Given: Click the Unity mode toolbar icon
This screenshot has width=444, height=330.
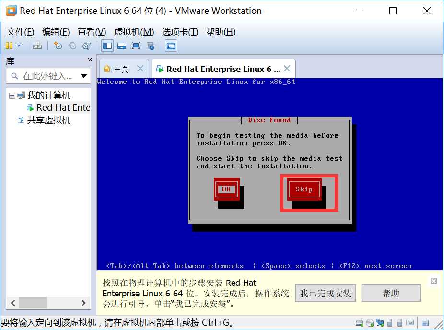Looking at the screenshot, I should point(151,46).
